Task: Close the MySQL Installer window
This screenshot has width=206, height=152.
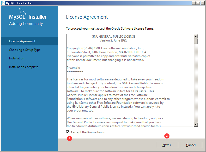Action: (x=203, y=3)
